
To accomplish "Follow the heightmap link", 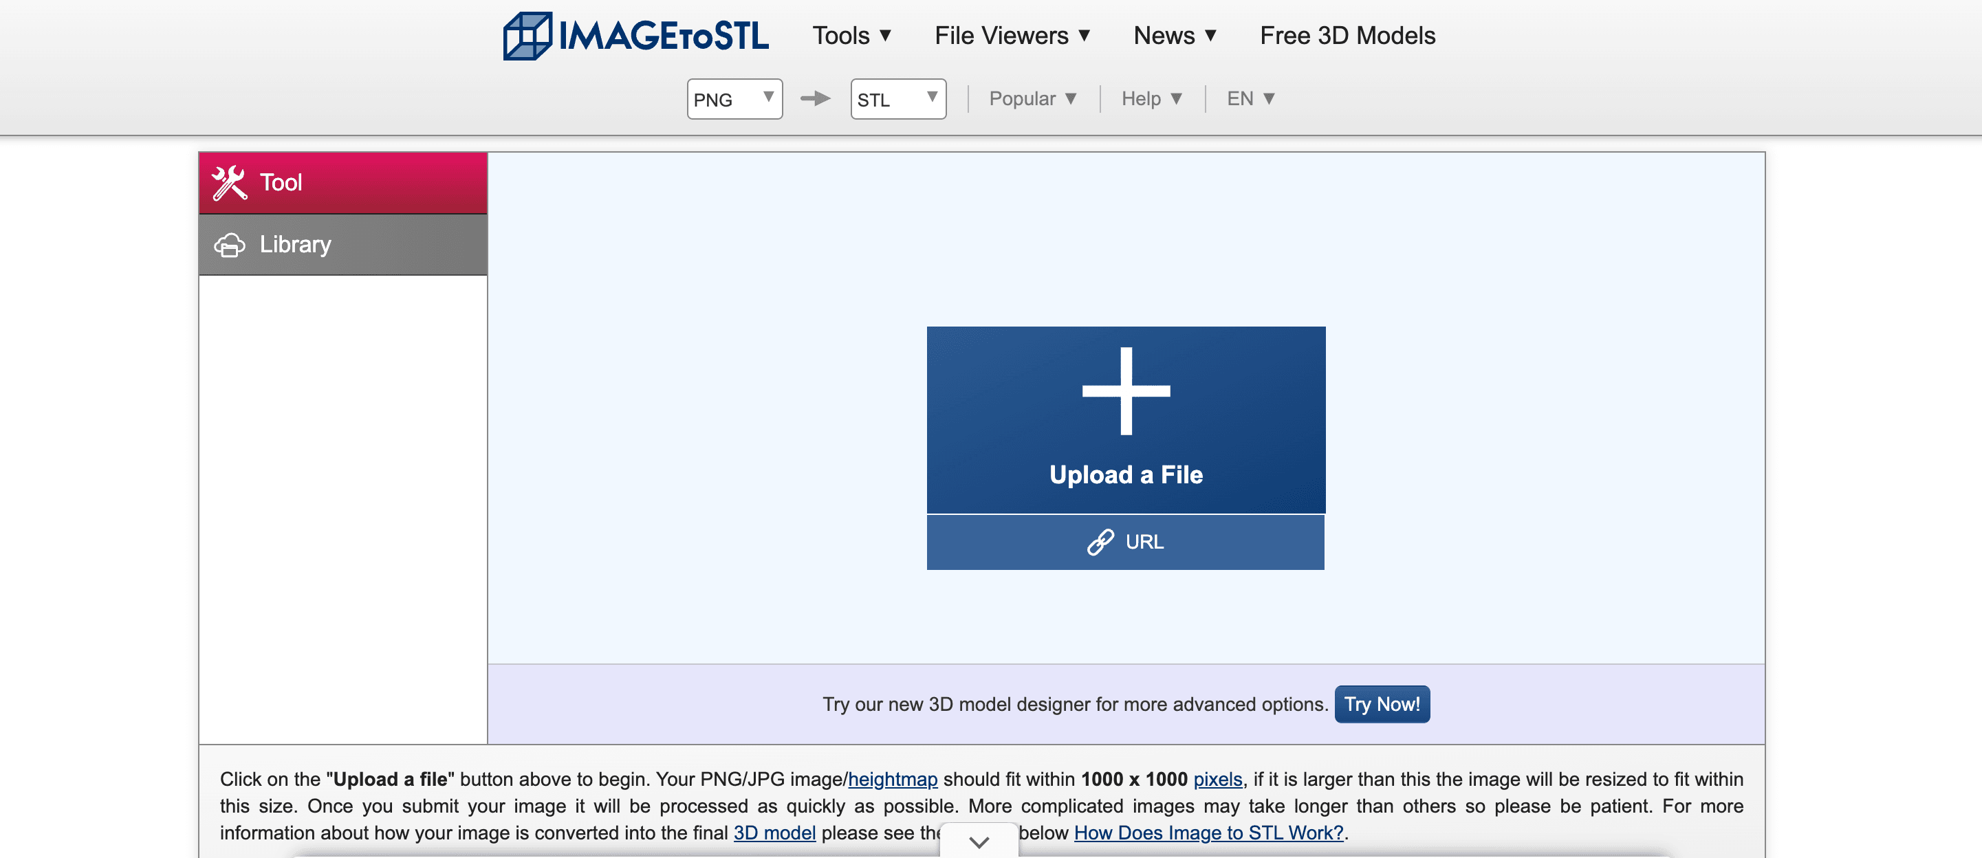I will (x=893, y=779).
